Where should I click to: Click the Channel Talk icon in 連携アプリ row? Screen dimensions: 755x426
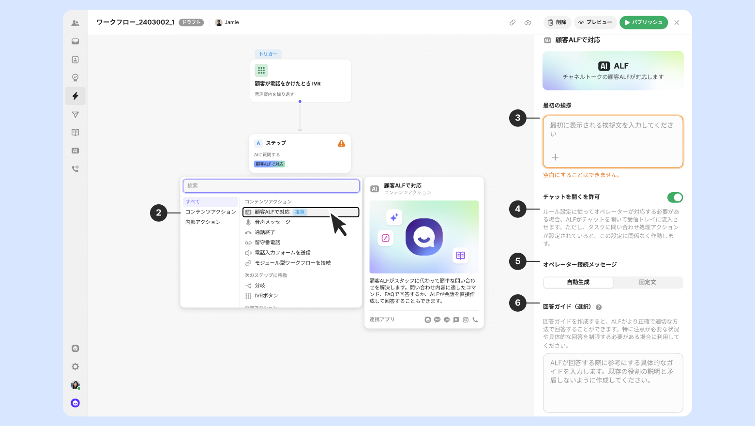427,319
